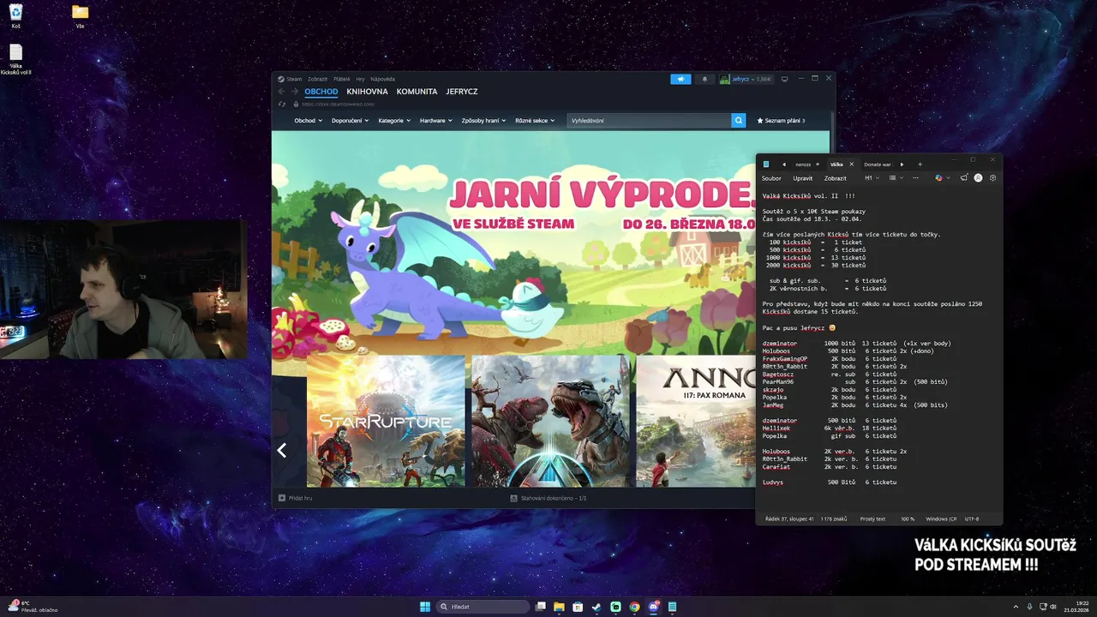Screen dimensions: 1097x617
Task: Click the Přidat hru plus icon
Action: pos(282,498)
